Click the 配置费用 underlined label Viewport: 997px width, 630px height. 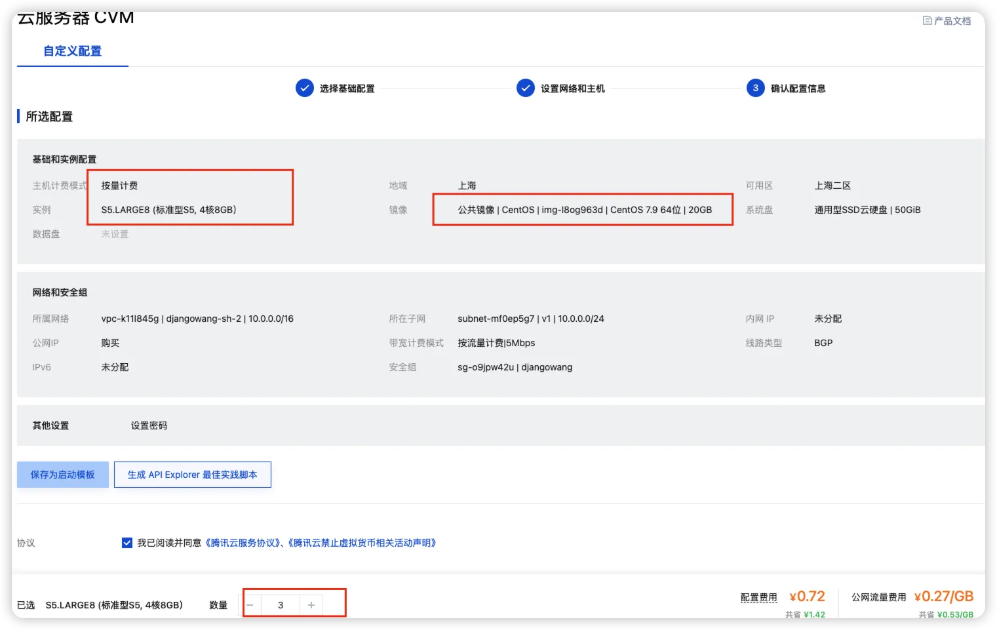pos(758,597)
